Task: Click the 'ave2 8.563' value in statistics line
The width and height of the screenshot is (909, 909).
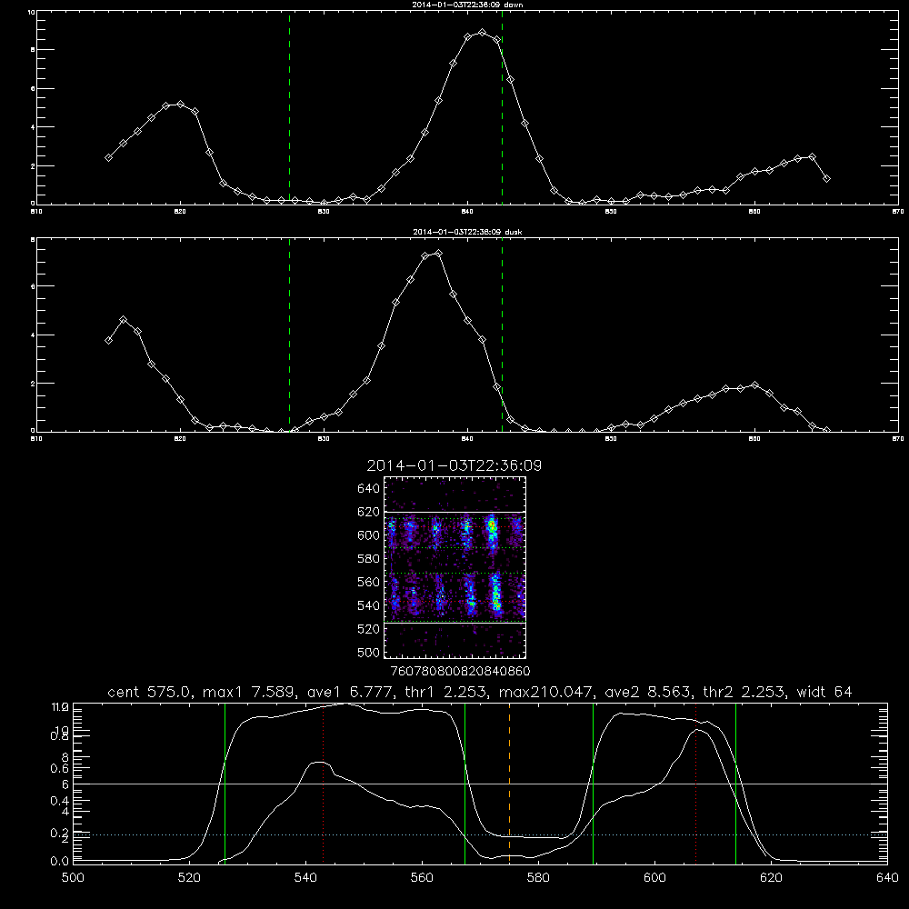Action: pos(647,692)
